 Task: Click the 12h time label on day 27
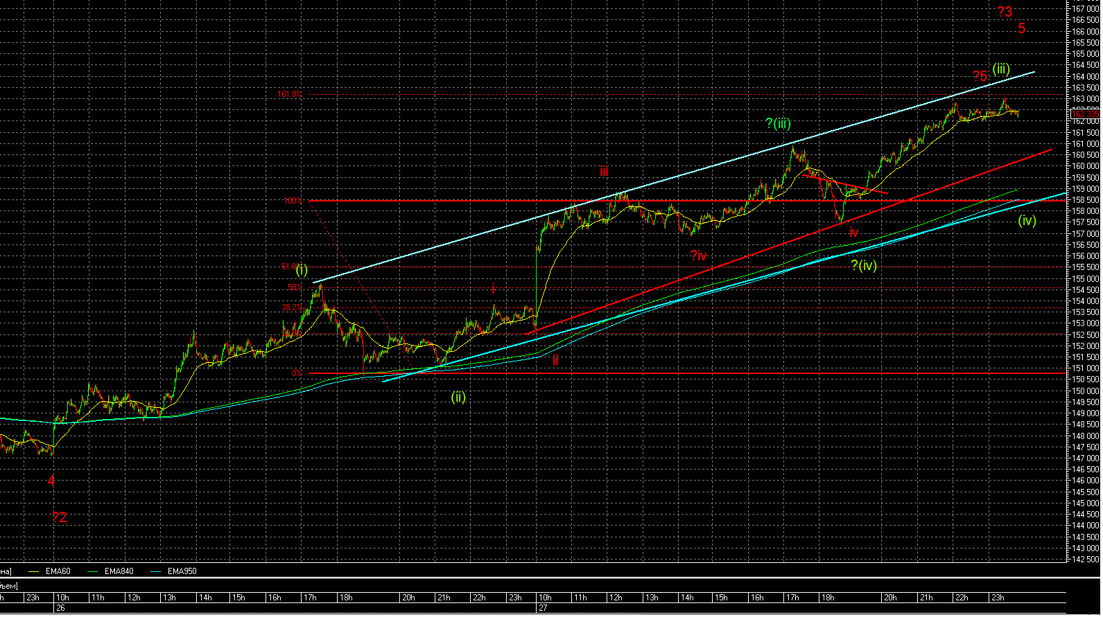pyautogui.click(x=615, y=598)
